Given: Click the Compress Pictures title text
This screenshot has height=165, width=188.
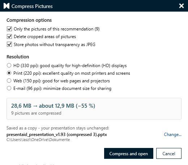Looking at the screenshot, I should 32,6.
